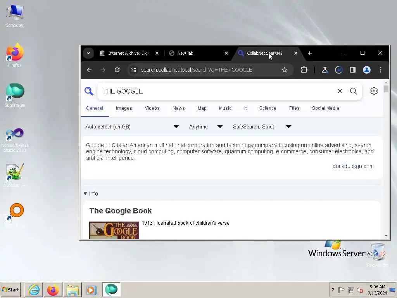
Task: Open the Extensions puzzle icon
Action: (x=304, y=70)
